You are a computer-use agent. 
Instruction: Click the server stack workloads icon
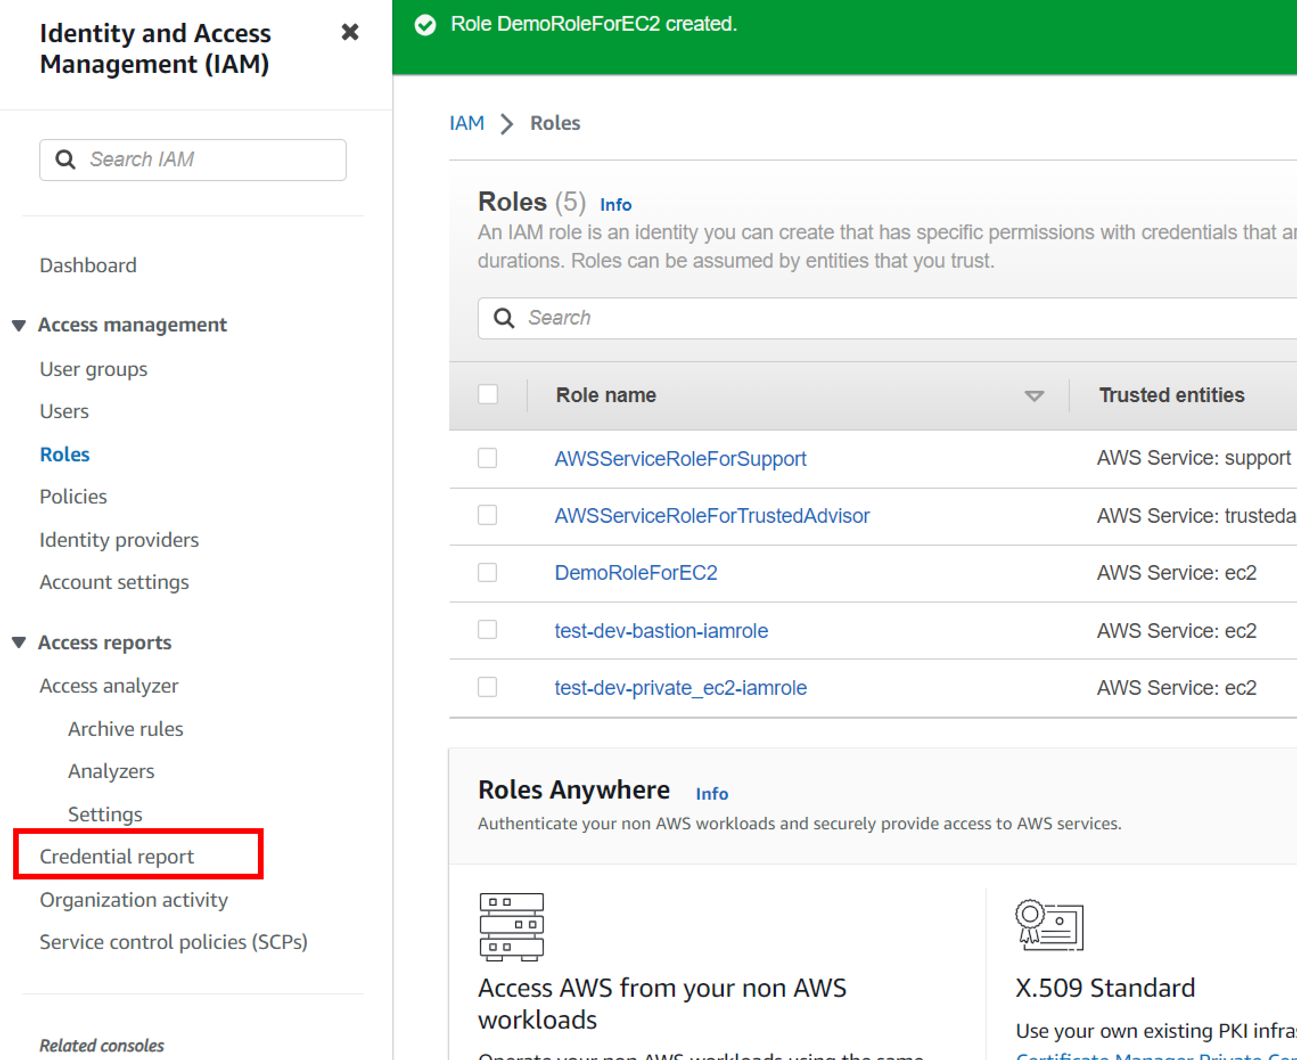click(511, 927)
